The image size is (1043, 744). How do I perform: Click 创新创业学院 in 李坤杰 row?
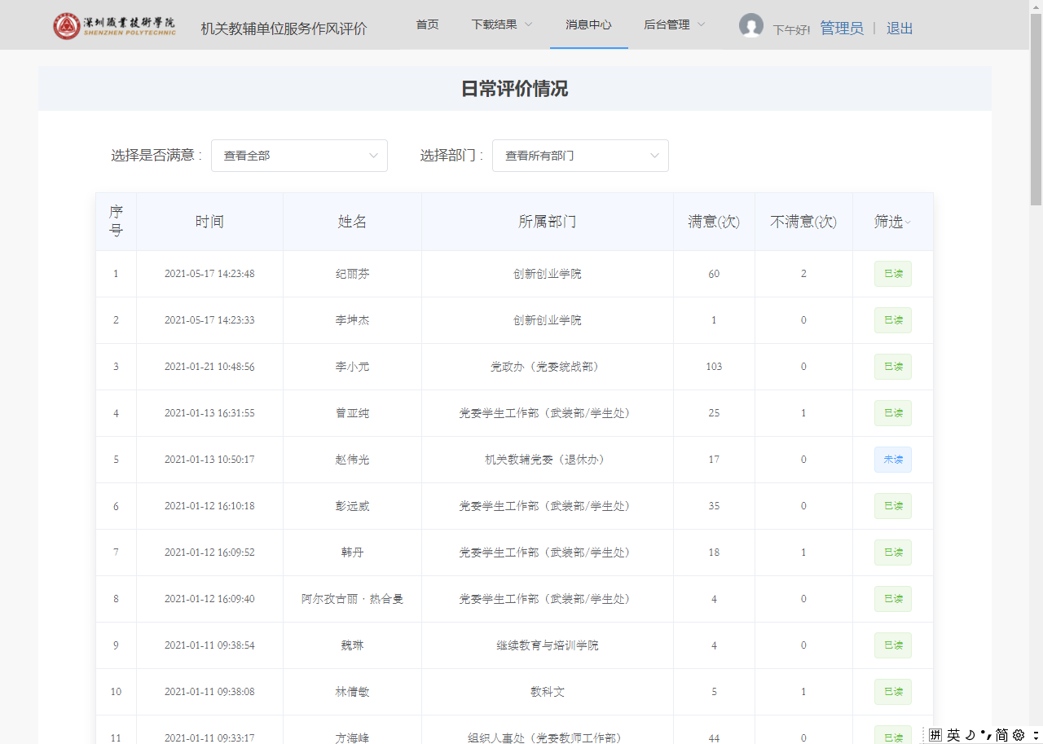coord(548,320)
